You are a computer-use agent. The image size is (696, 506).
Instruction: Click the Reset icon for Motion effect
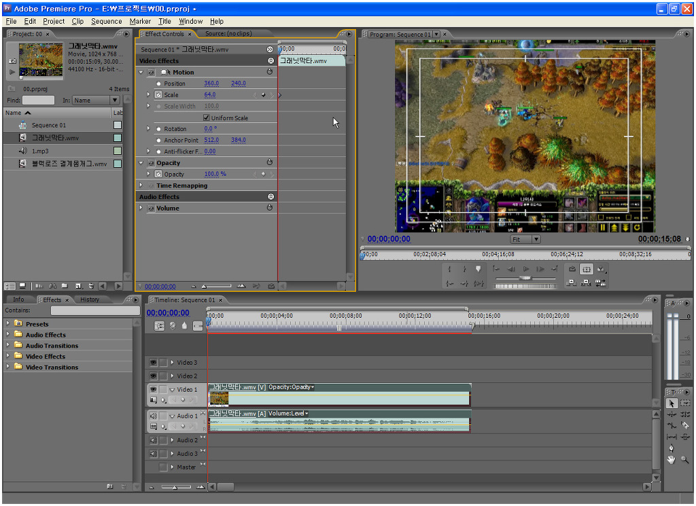pos(269,72)
